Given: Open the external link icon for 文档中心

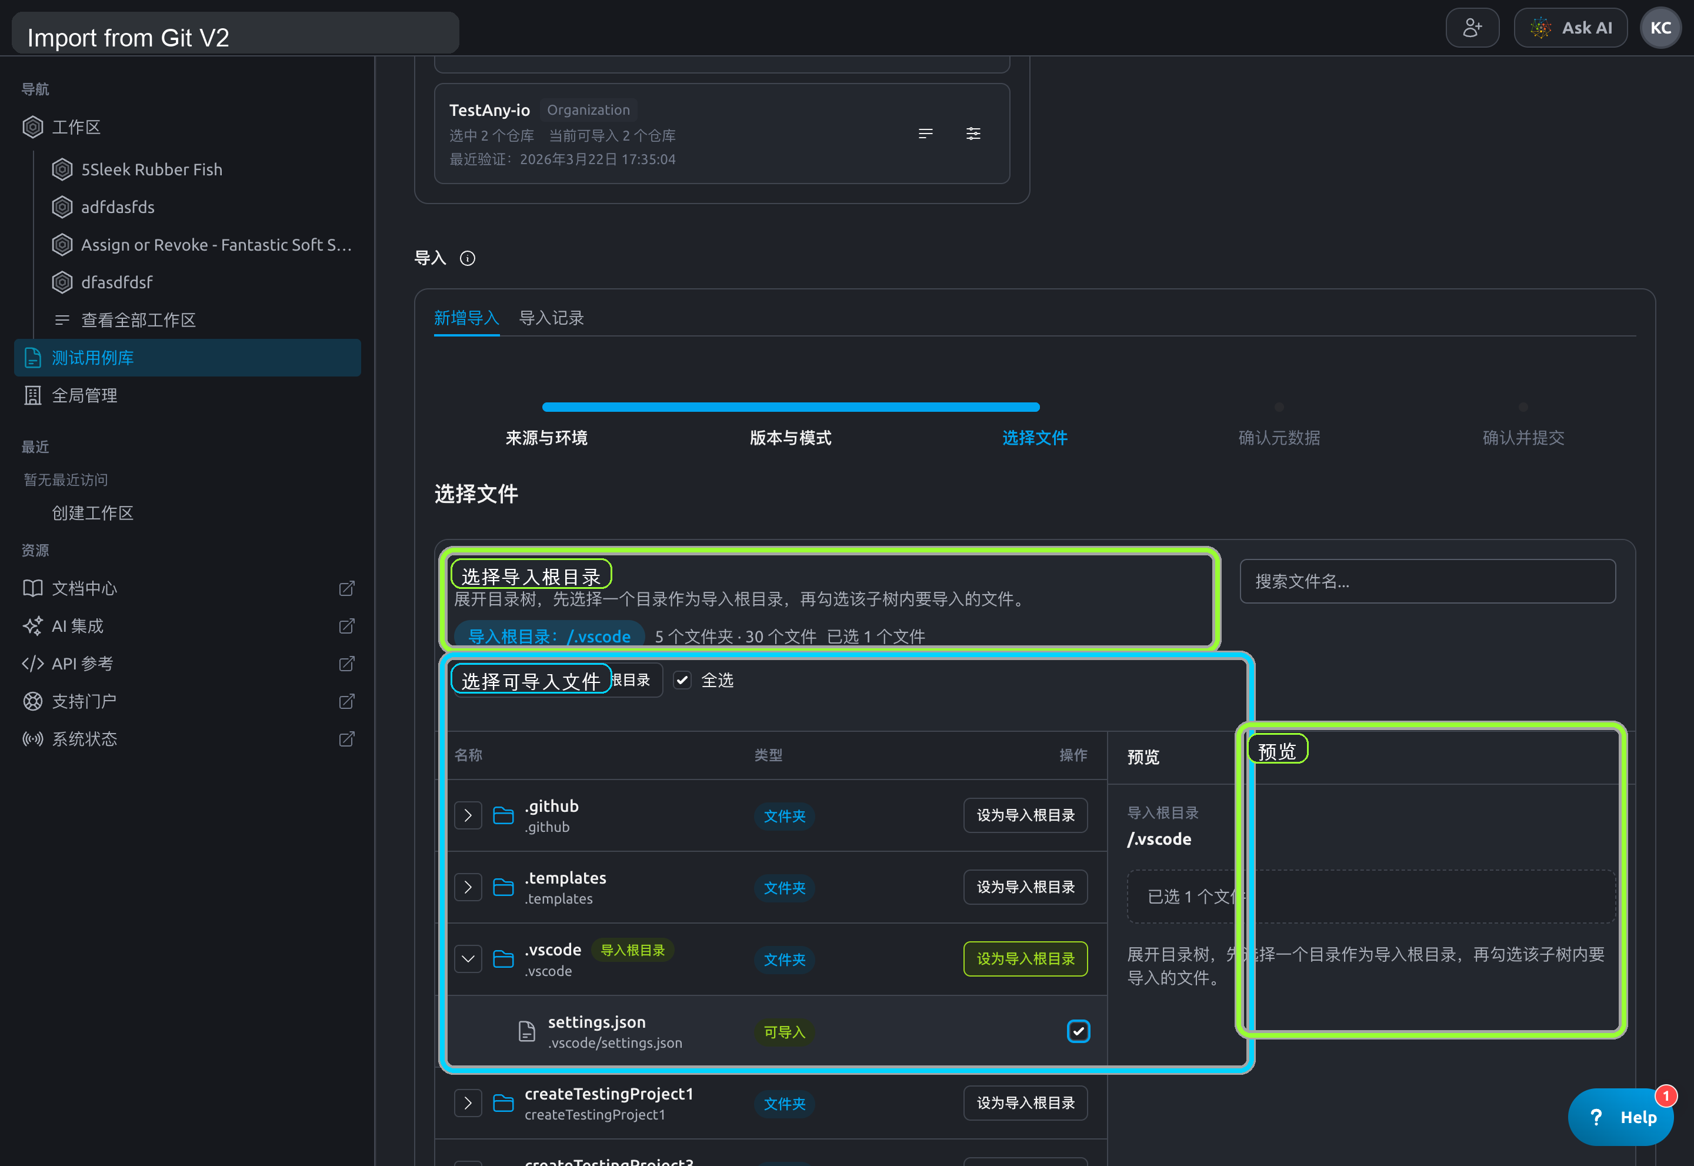Looking at the screenshot, I should click(x=347, y=588).
